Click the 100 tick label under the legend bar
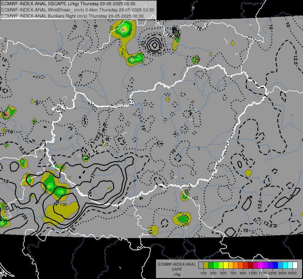The image size is (303, 279). [x=203, y=273]
